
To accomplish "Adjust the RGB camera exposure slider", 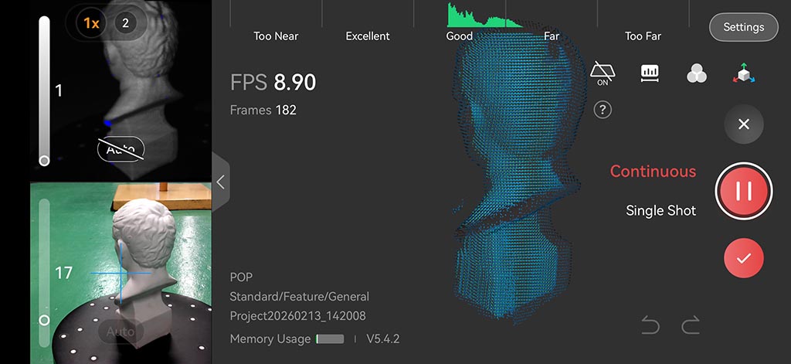I will pyautogui.click(x=44, y=273).
